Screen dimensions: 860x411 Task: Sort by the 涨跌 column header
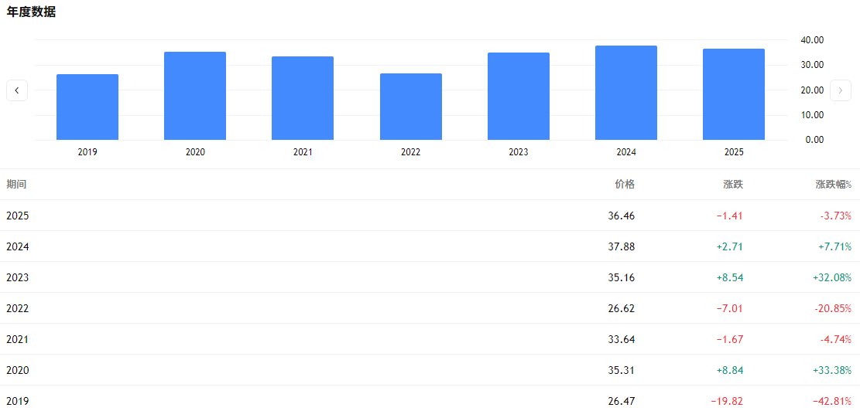click(x=732, y=185)
